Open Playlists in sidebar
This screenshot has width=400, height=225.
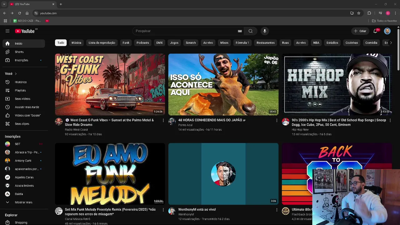pyautogui.click(x=24, y=90)
